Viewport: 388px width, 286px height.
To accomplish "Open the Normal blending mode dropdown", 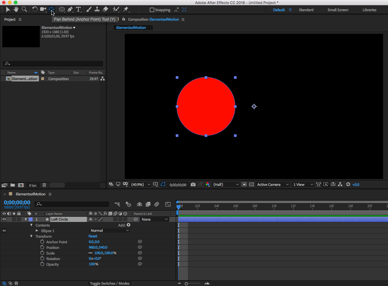I will (x=110, y=231).
